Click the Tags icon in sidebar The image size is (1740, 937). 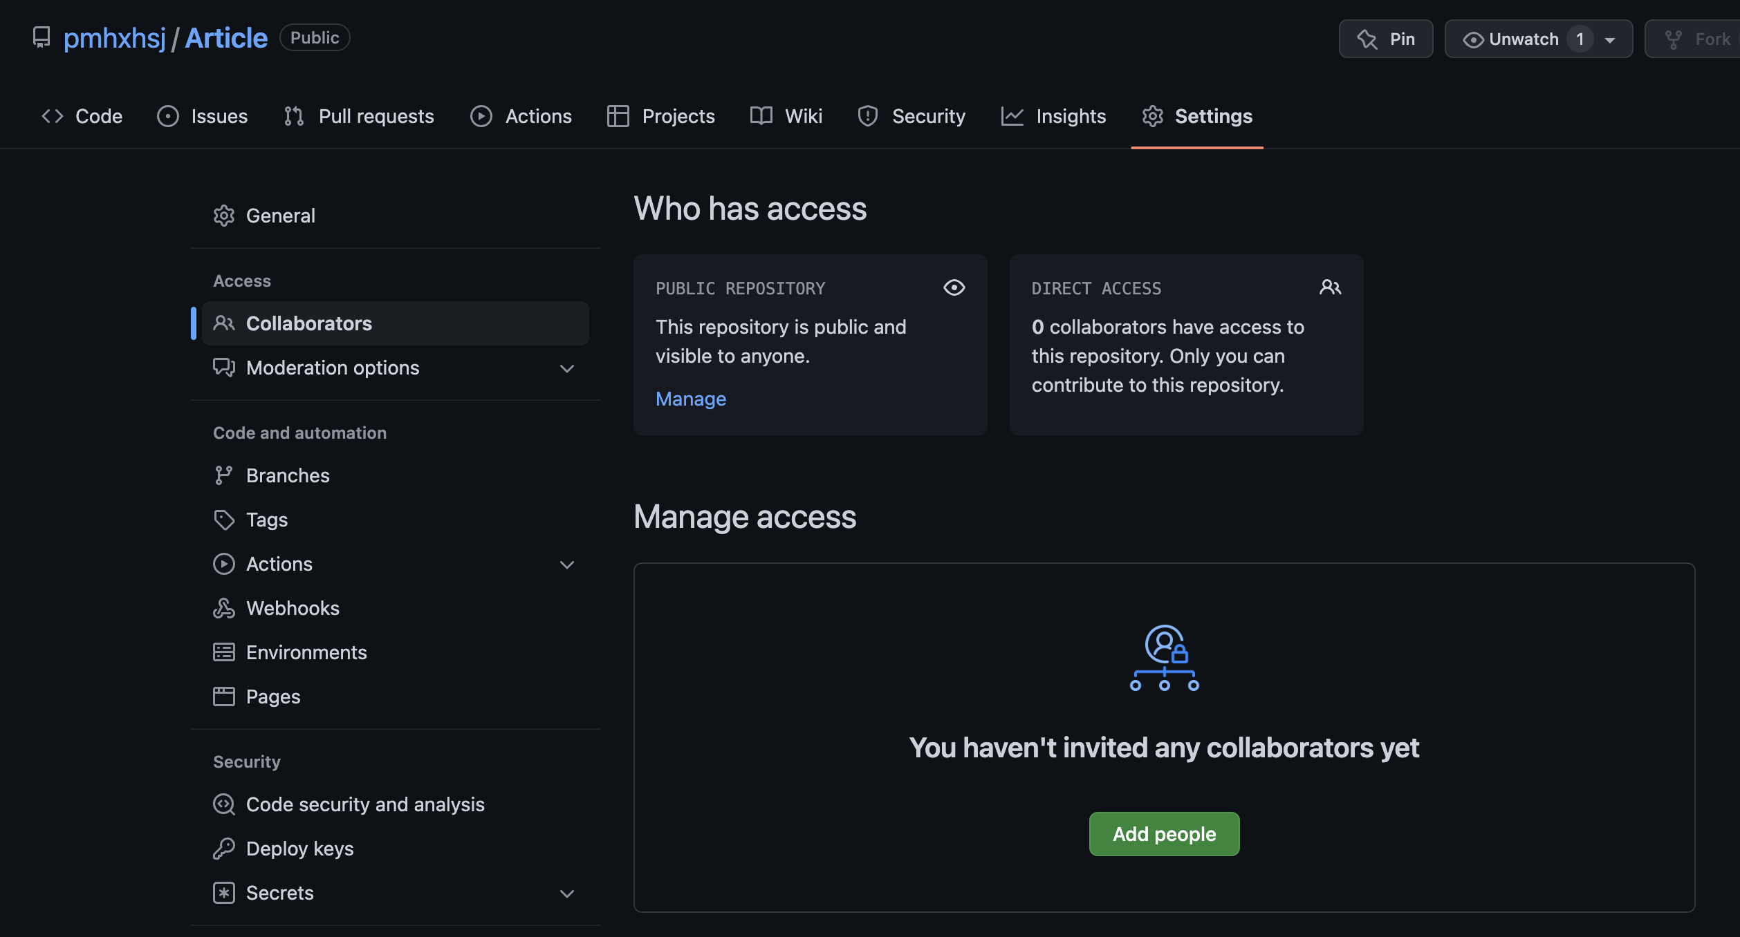click(223, 520)
